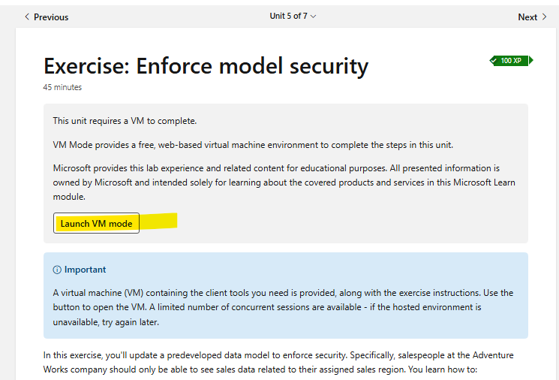Click the 45 minutes duration text
Image resolution: width=559 pixels, height=380 pixels.
click(x=62, y=87)
